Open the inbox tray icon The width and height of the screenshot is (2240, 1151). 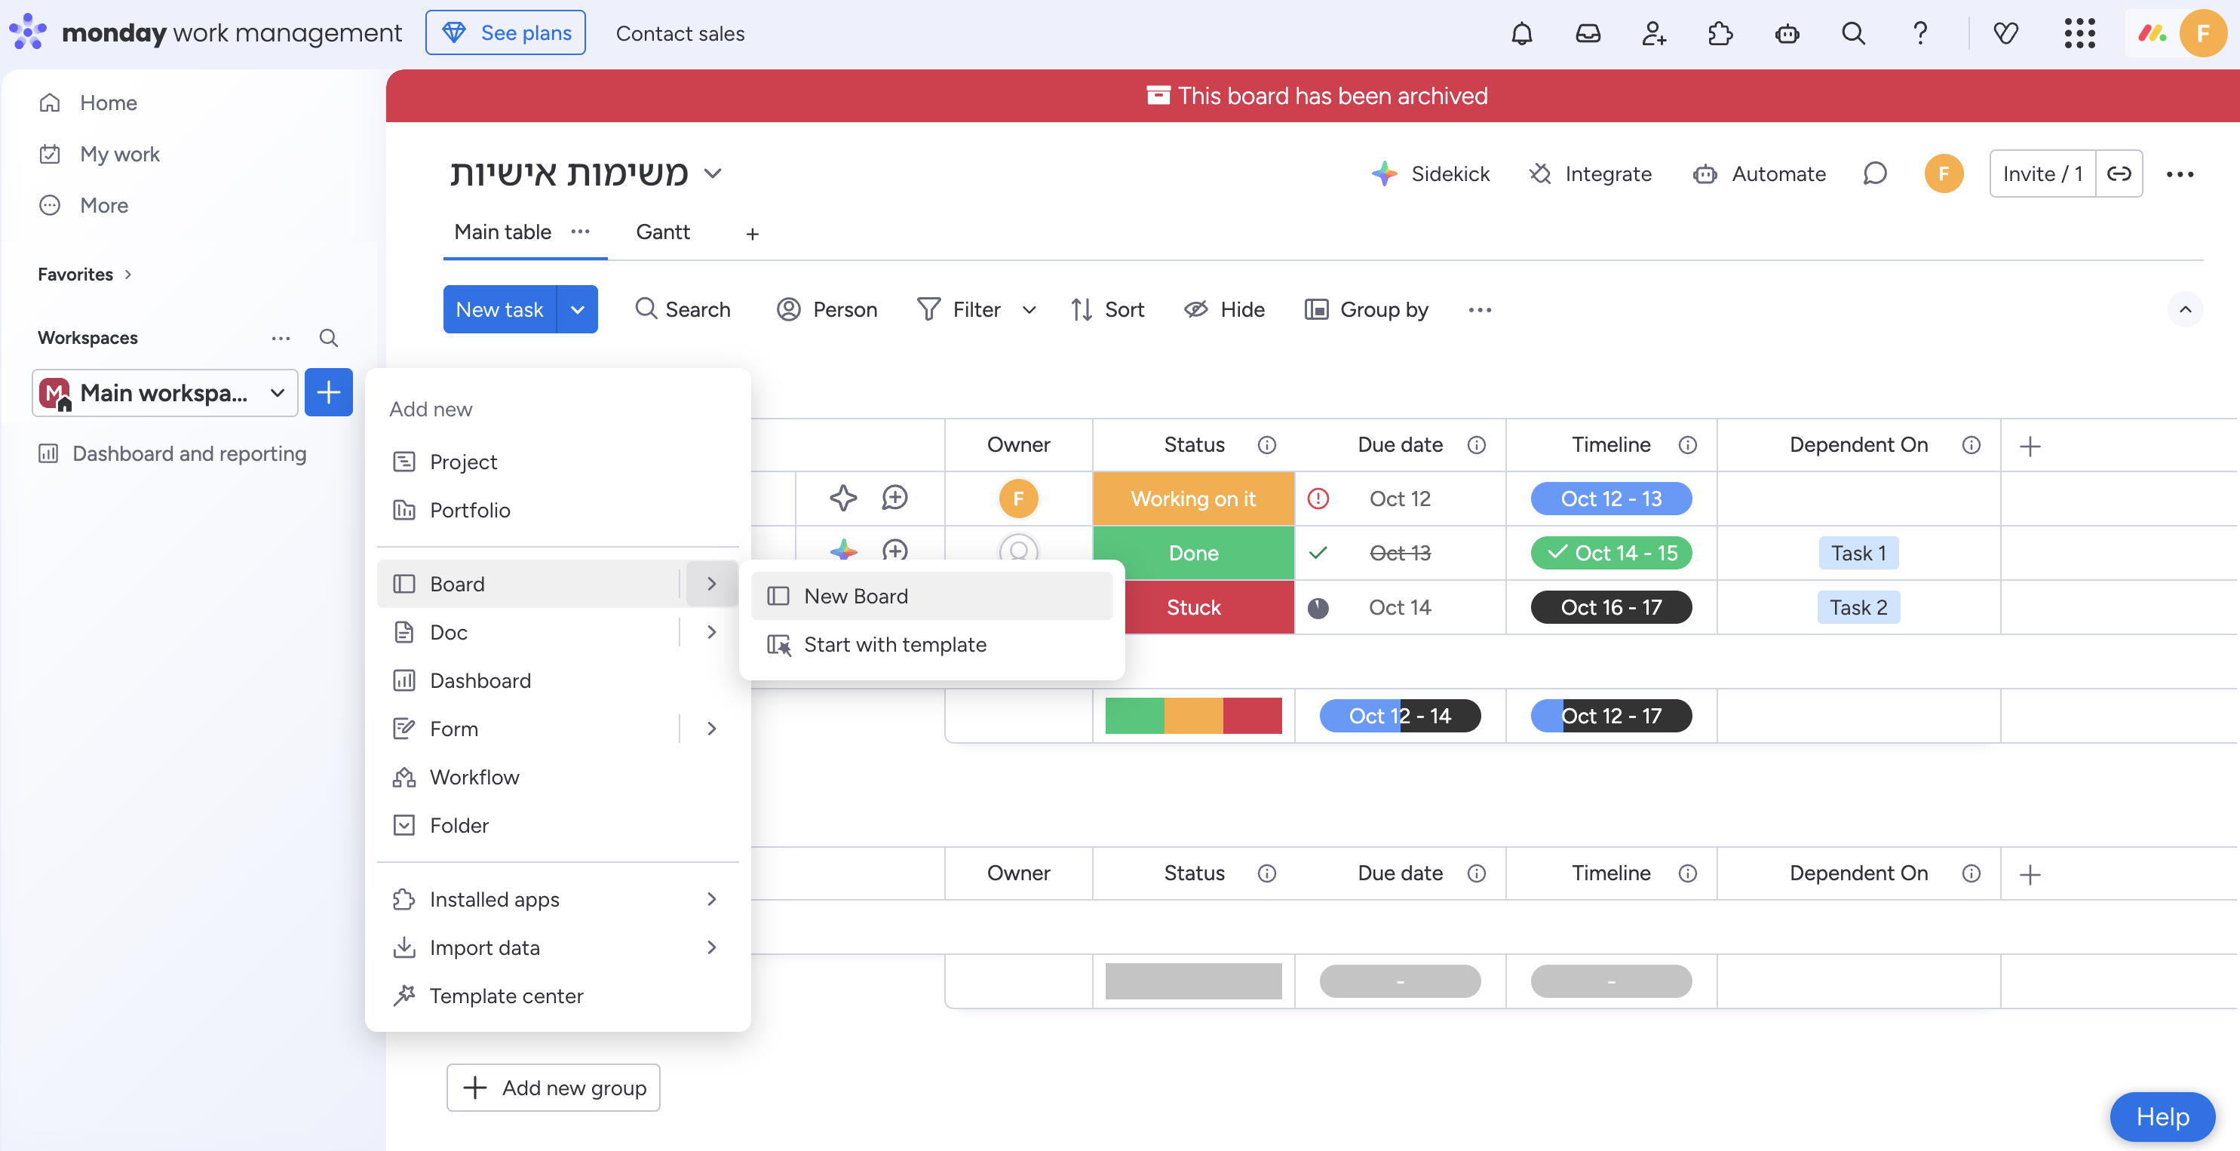pos(1588,33)
